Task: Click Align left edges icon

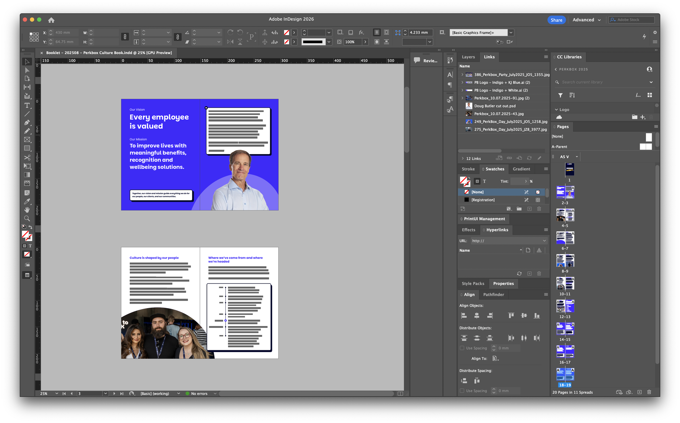Action: [x=464, y=316]
